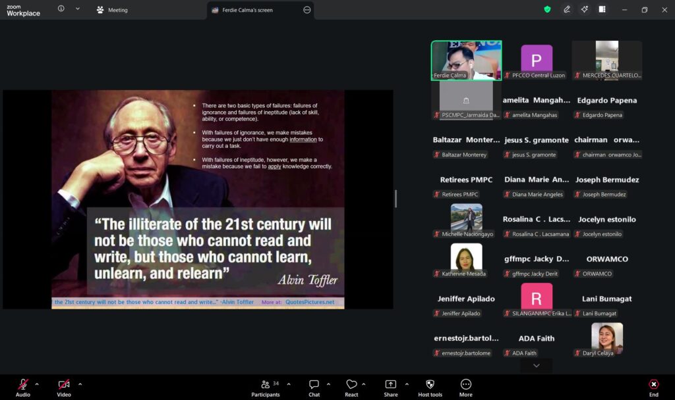Expand audio options arrow next to Audio
Viewport: 675px width, 400px height.
(x=37, y=384)
